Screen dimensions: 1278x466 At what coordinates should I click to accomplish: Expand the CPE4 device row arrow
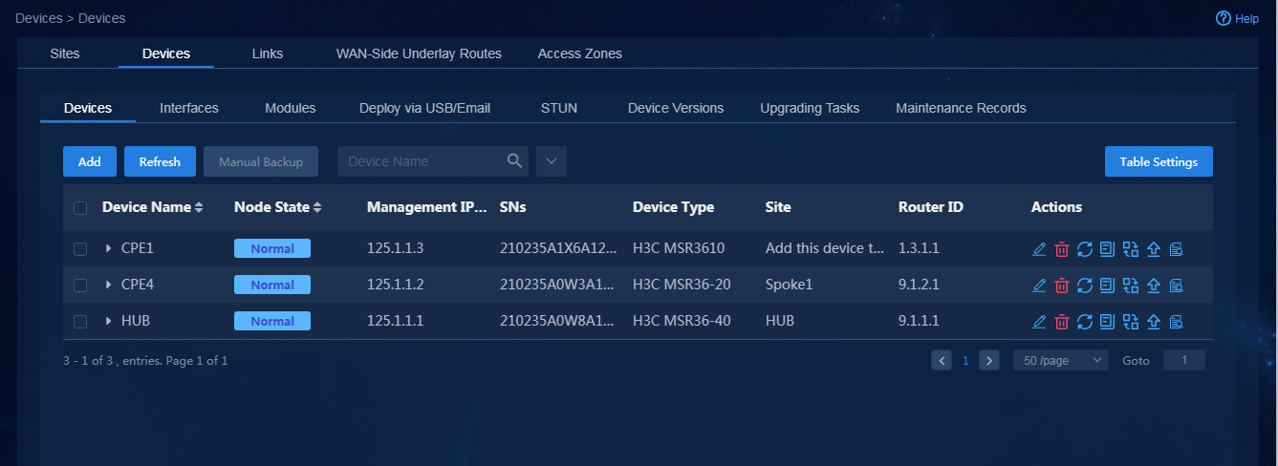[109, 286]
